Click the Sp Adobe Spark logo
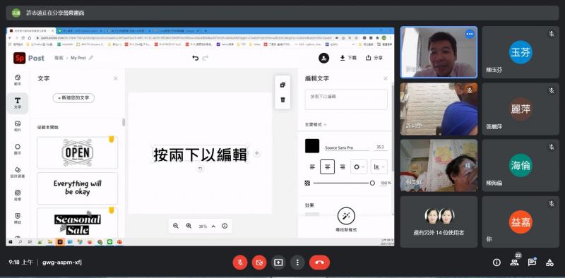This screenshot has width=565, height=278. tap(20, 58)
